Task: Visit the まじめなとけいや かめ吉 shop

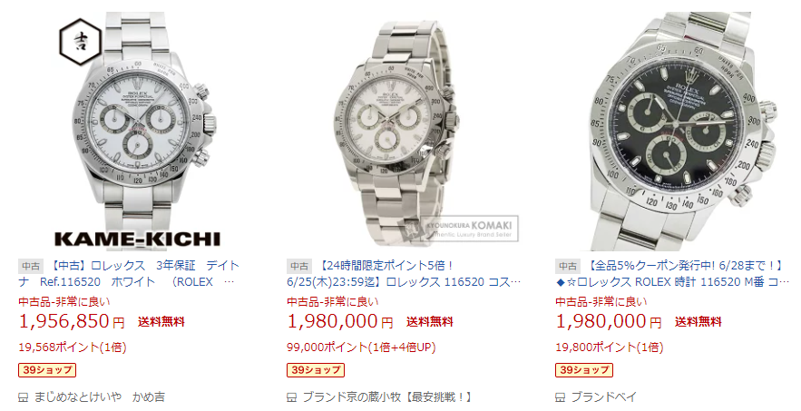Action: pyautogui.click(x=100, y=397)
